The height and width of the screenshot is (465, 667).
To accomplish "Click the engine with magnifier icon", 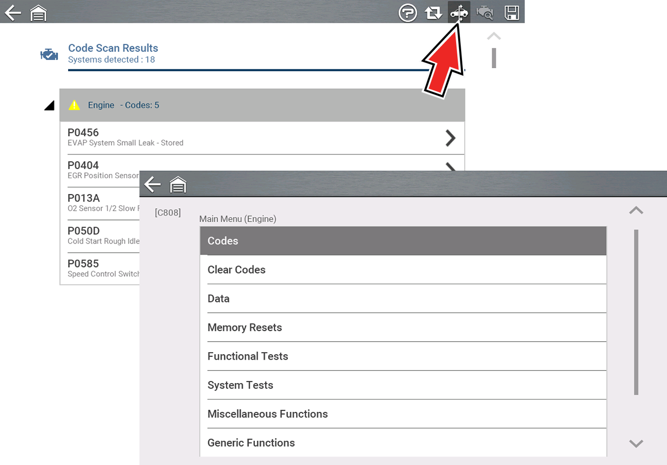I will [485, 13].
